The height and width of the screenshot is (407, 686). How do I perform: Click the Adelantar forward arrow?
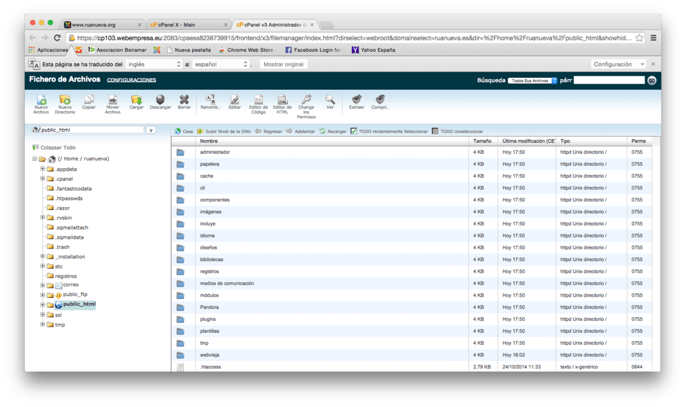(301, 131)
